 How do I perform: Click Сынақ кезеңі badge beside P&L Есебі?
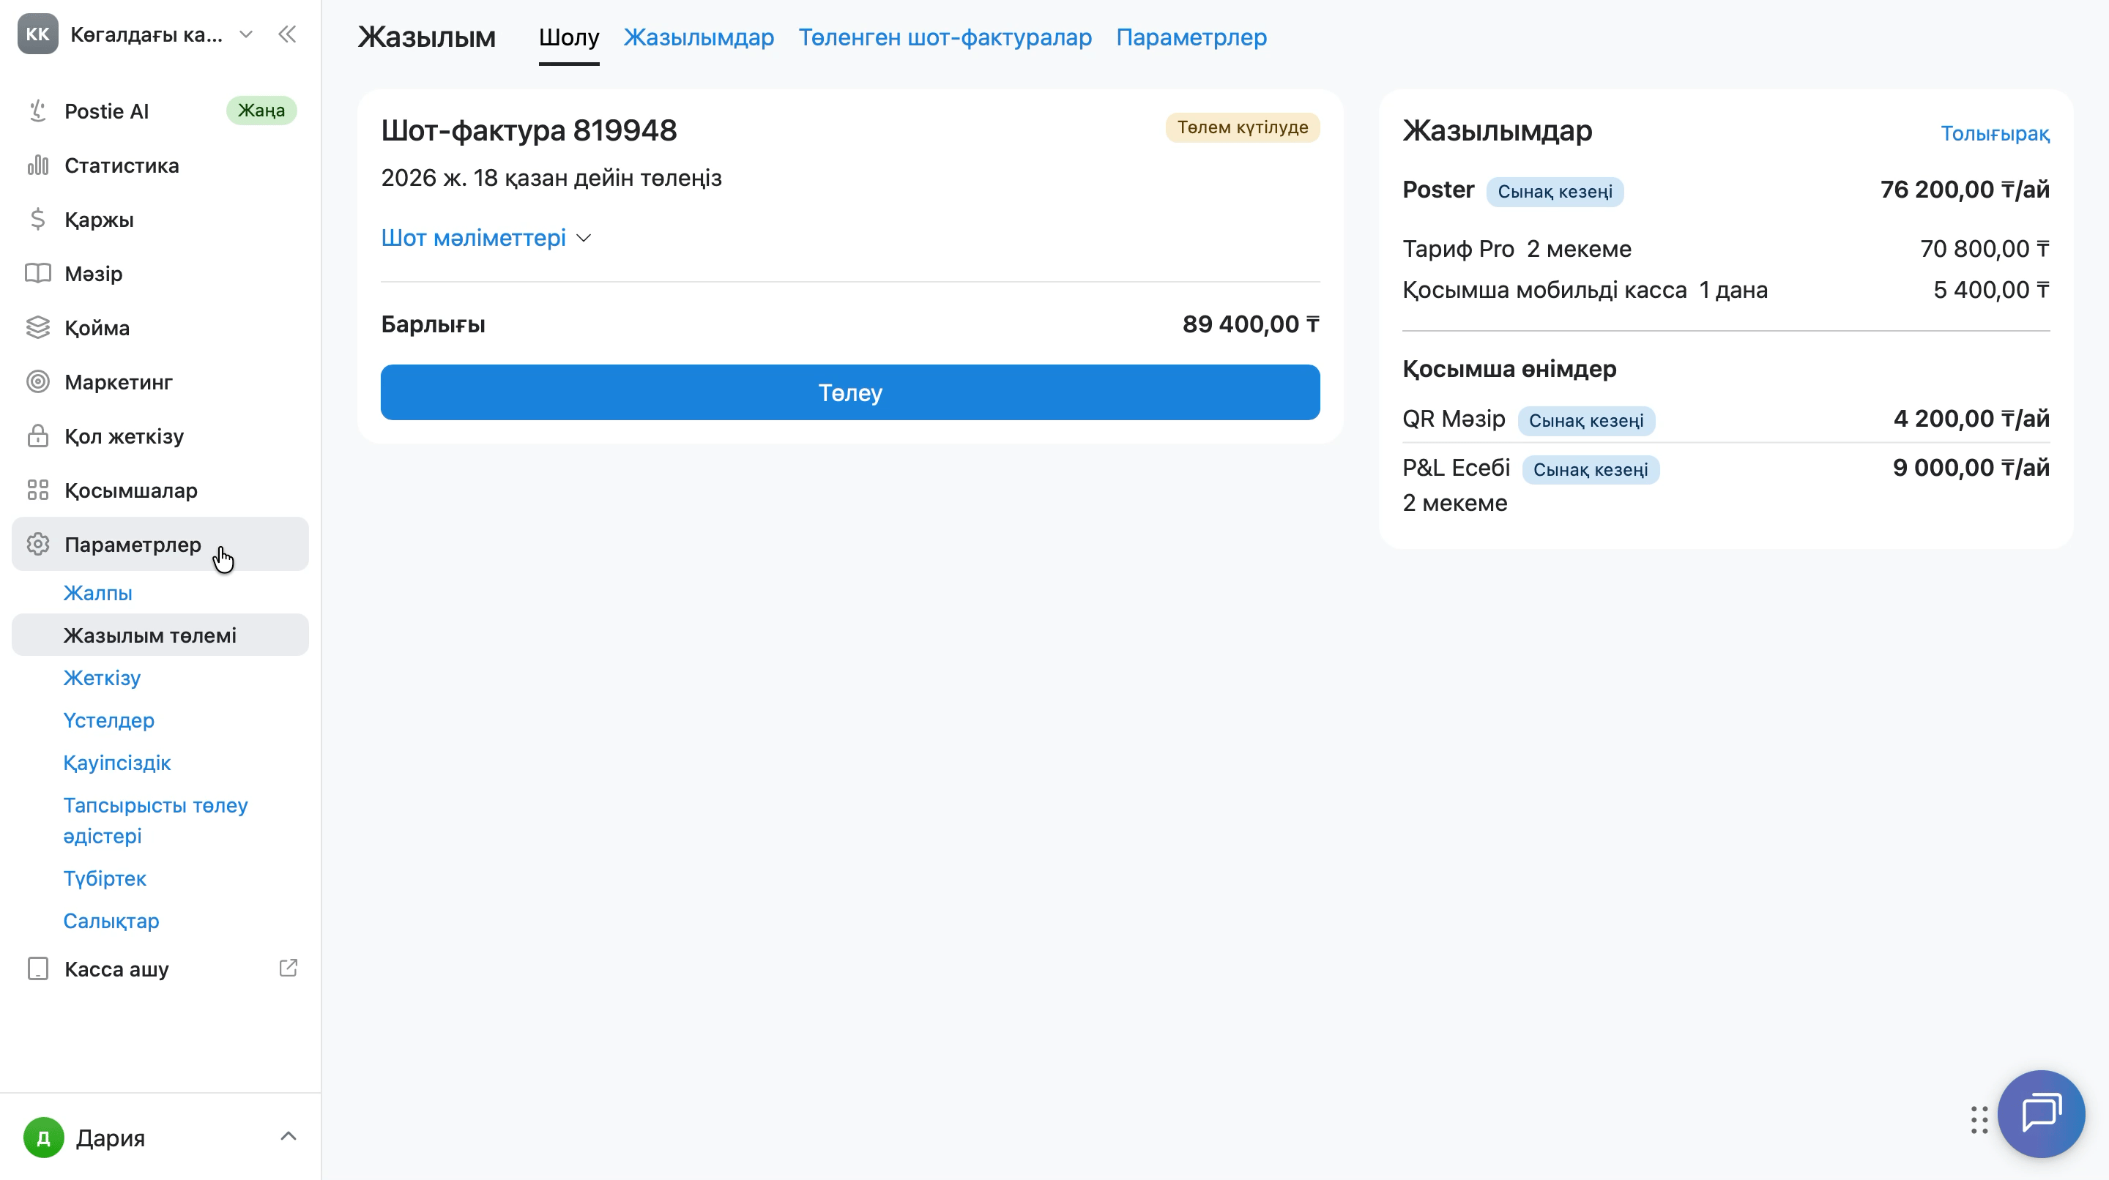pos(1590,470)
